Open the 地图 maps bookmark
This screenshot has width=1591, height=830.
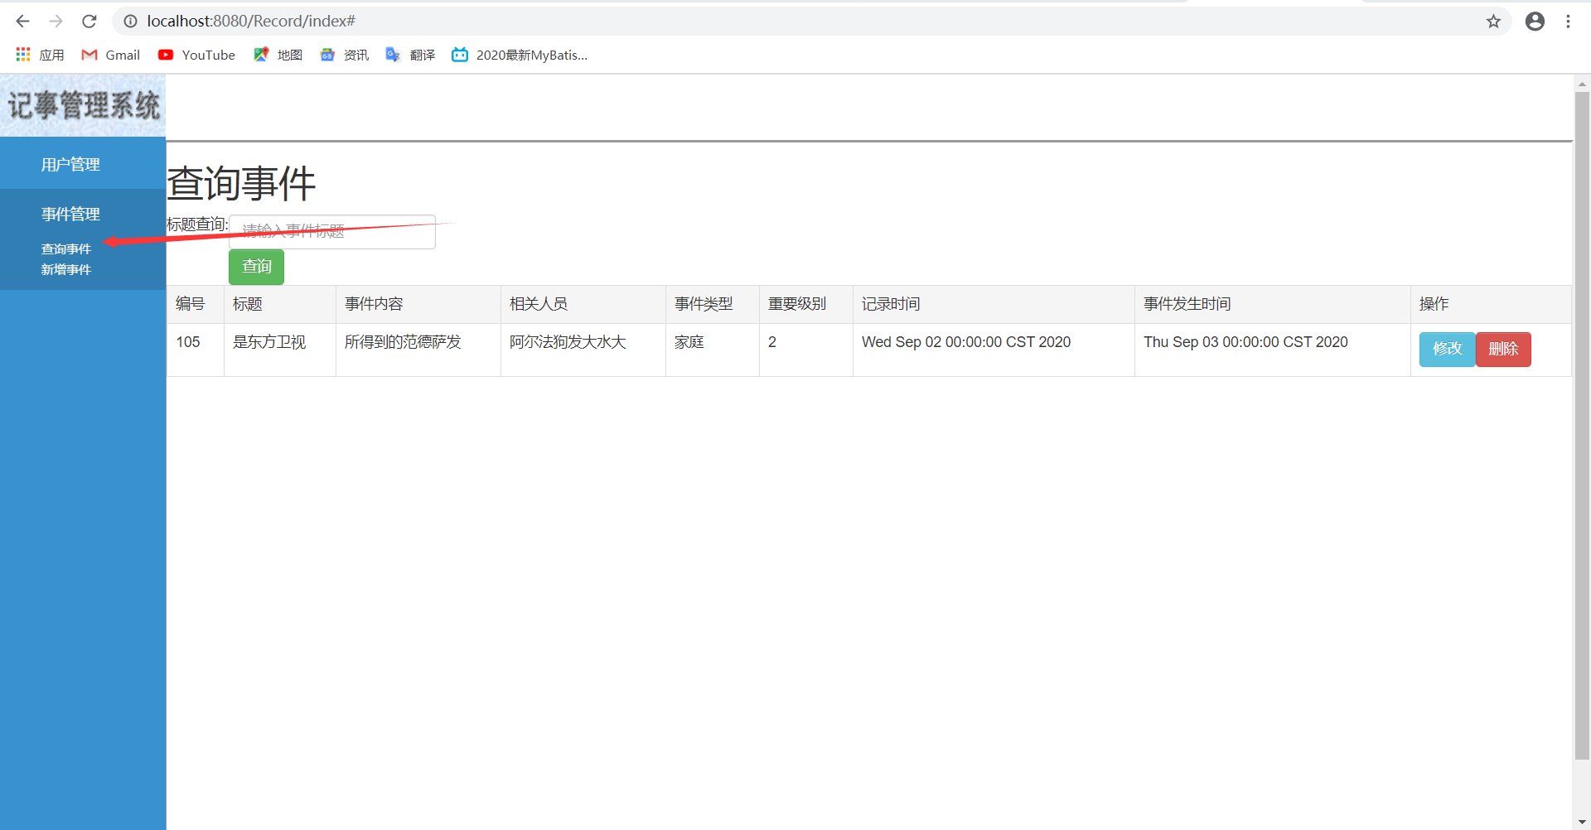coord(278,55)
